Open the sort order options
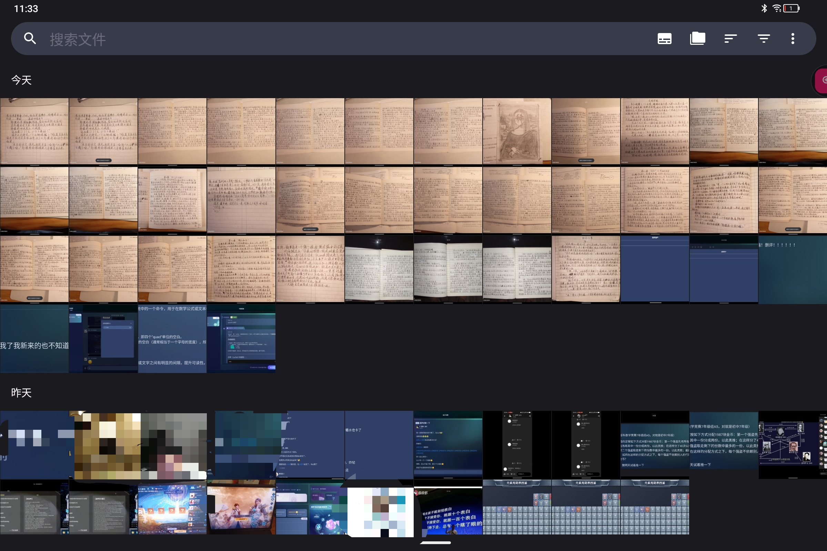Screen dimensions: 827x551 [730, 38]
